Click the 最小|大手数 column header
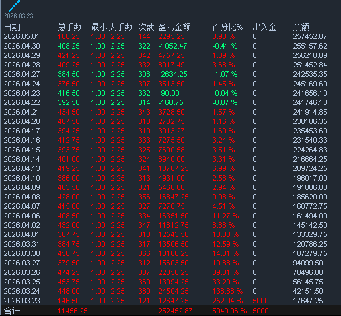Viewport: 341px width, 316px height. (x=112, y=28)
